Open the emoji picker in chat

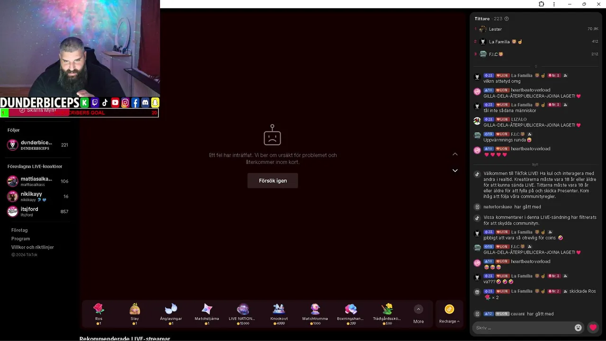point(578,328)
